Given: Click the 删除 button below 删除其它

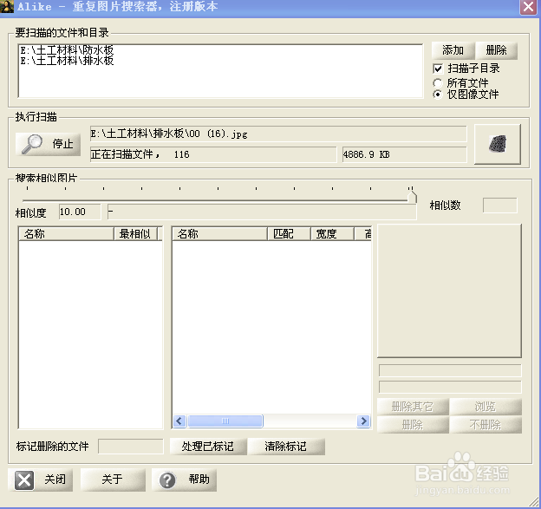Looking at the screenshot, I should click(413, 424).
